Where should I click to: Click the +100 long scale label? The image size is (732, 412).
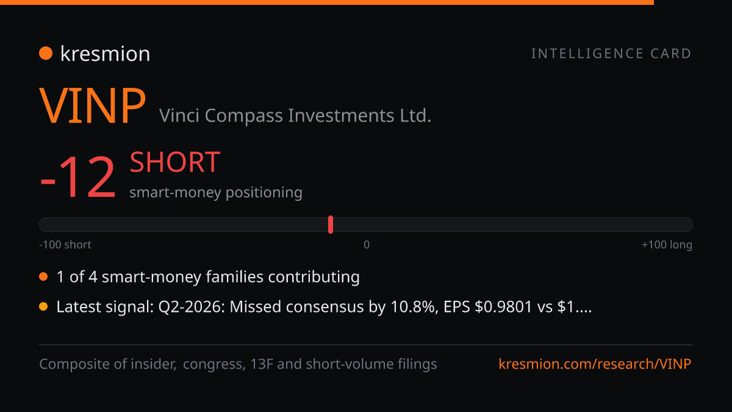coord(667,245)
